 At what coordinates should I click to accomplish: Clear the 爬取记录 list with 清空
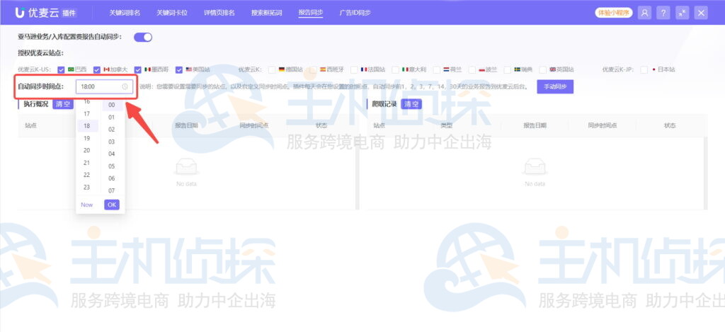pyautogui.click(x=411, y=104)
